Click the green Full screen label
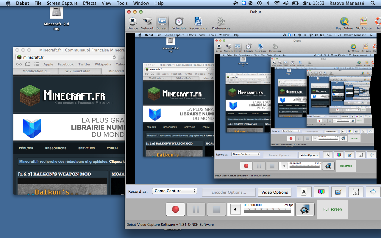This screenshot has height=238, width=381. click(x=332, y=209)
